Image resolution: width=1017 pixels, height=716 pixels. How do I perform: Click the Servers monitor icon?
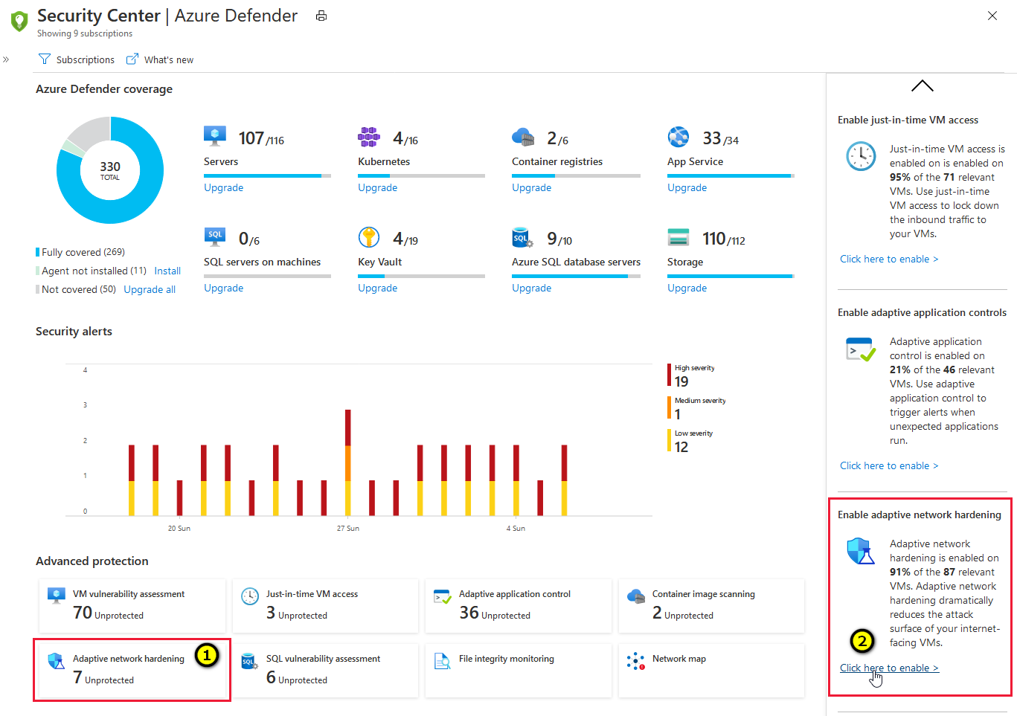pos(215,136)
